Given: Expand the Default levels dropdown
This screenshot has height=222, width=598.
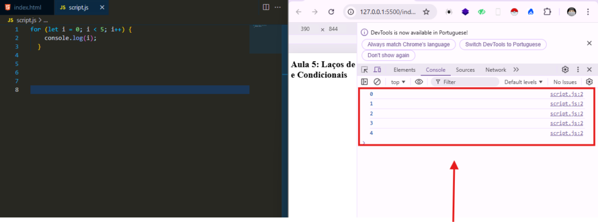Looking at the screenshot, I should click(523, 82).
